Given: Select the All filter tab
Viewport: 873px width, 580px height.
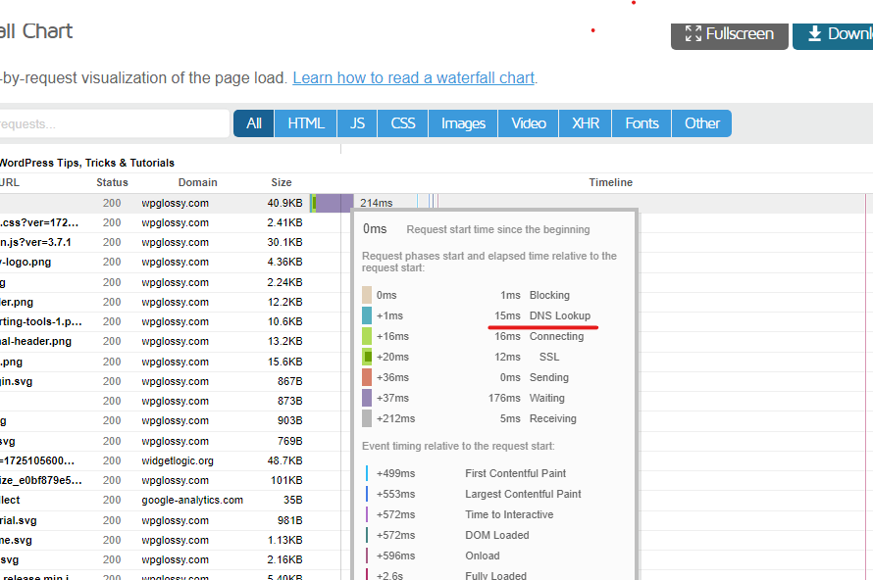Looking at the screenshot, I should tap(254, 123).
